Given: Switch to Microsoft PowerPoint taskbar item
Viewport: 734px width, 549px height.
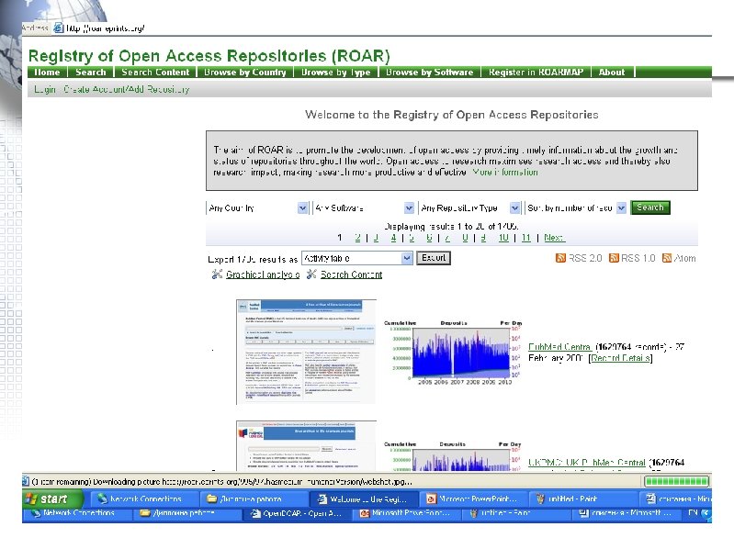Looking at the screenshot, I should (472, 499).
